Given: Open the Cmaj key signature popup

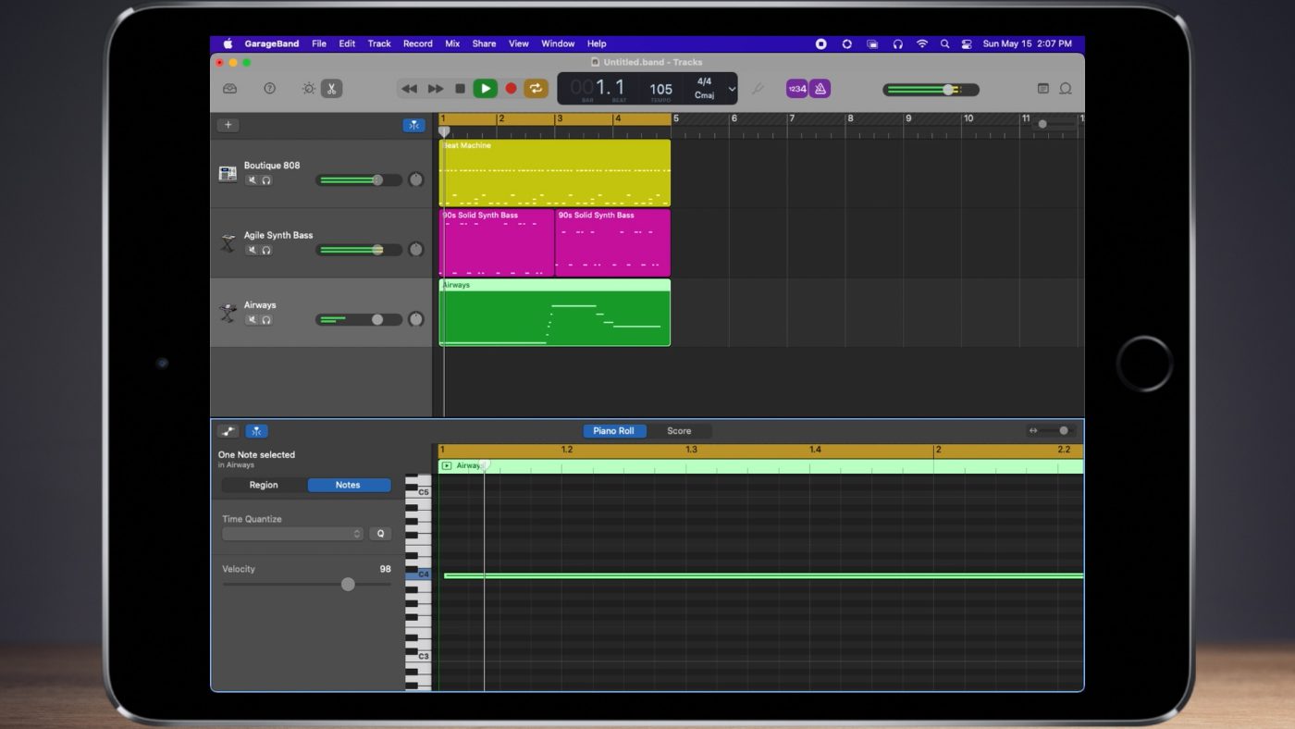Looking at the screenshot, I should click(x=704, y=95).
